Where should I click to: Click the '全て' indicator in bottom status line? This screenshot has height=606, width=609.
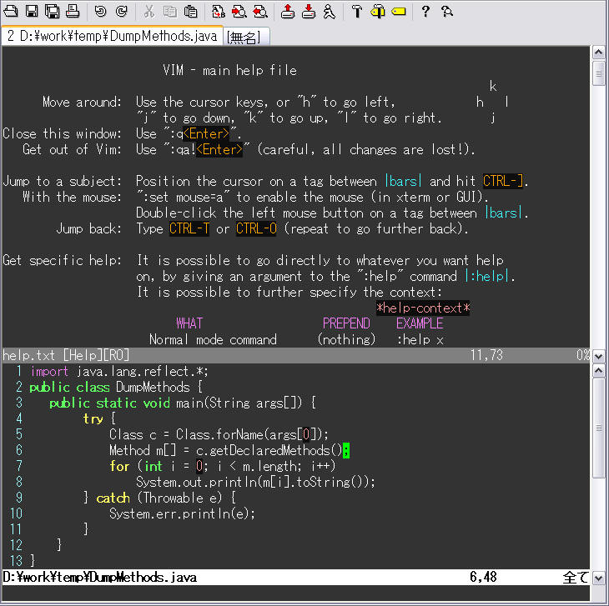[576, 578]
